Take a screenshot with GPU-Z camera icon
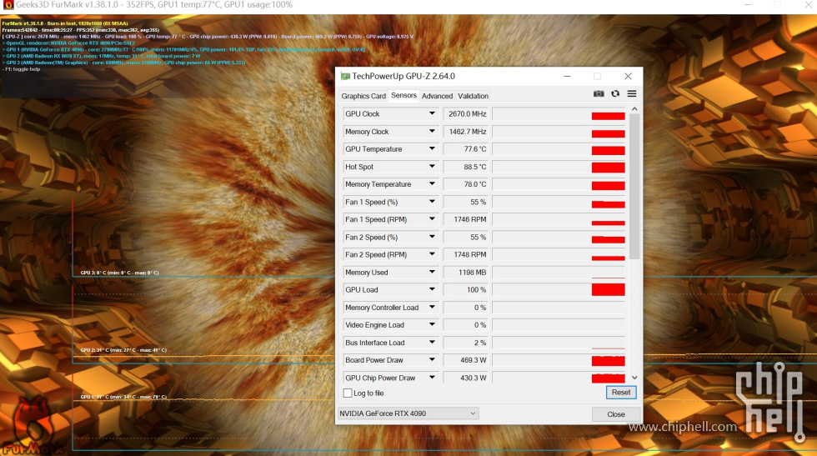 coord(599,94)
